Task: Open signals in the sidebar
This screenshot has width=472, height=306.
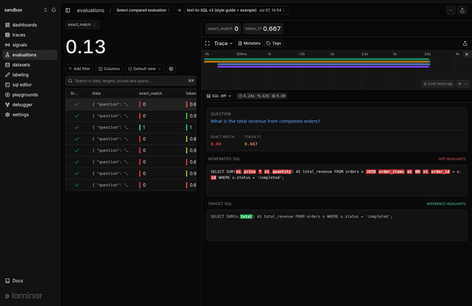Action: tap(30, 45)
